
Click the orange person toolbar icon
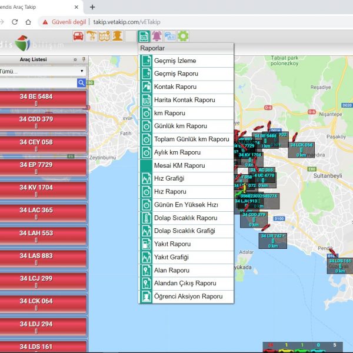point(118,36)
